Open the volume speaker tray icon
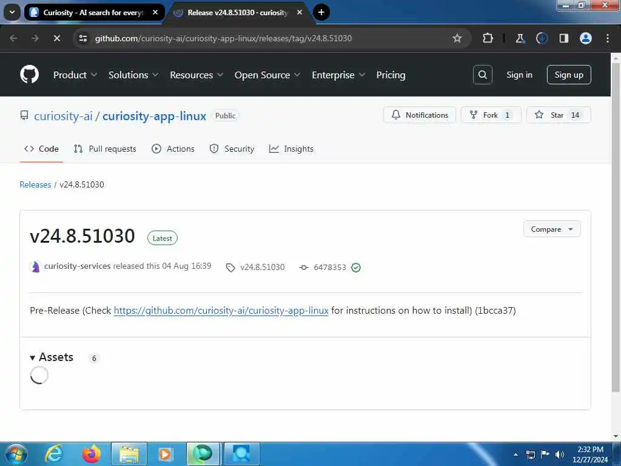 coord(559,454)
